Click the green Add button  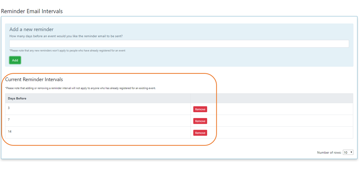point(15,60)
